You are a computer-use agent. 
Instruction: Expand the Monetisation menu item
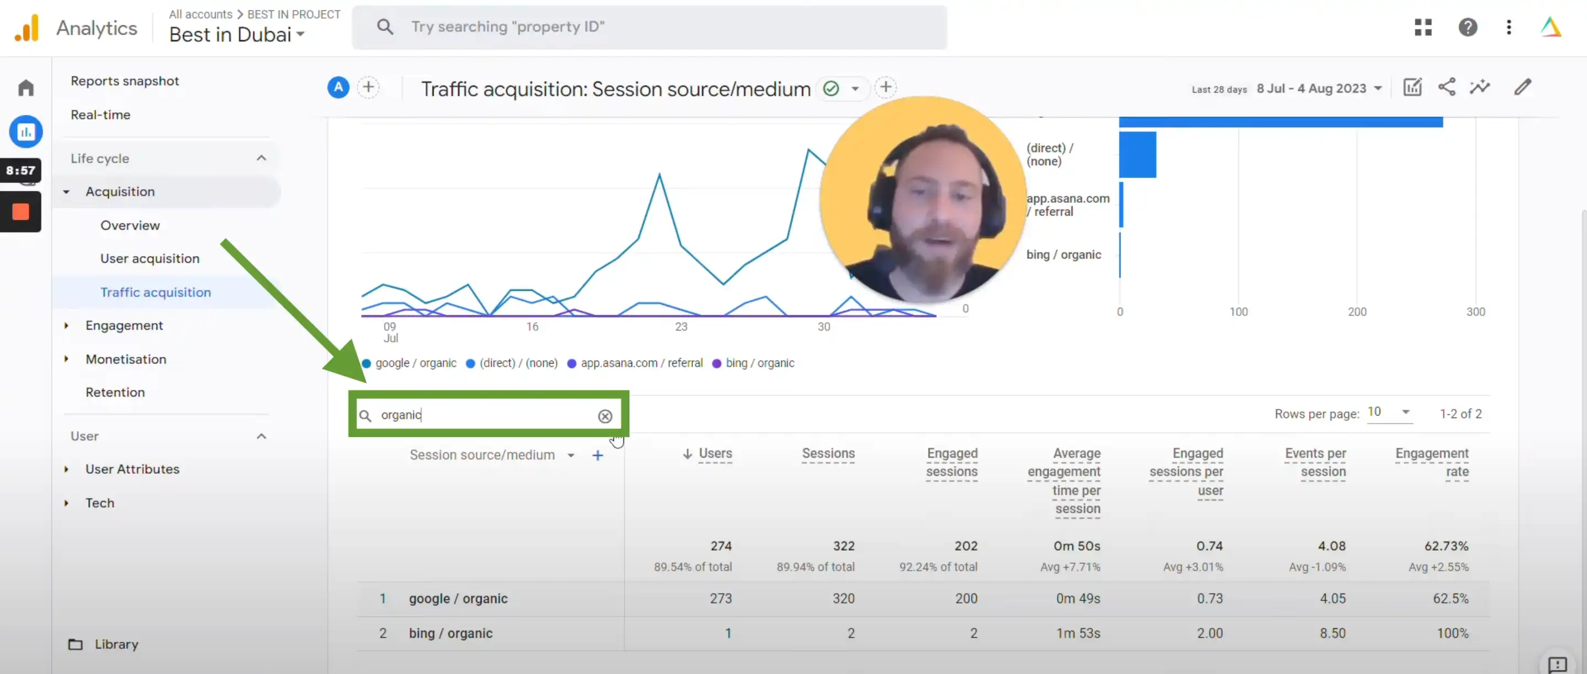[67, 360]
